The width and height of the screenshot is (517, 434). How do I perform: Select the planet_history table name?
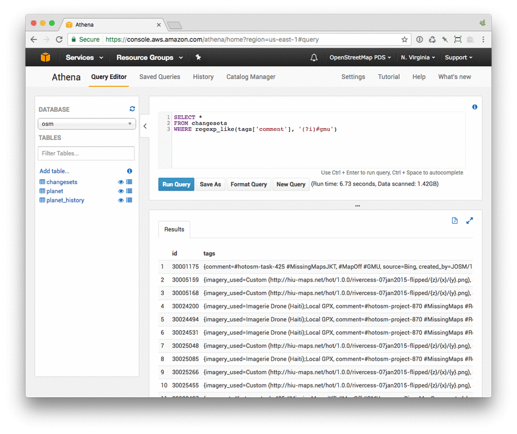[65, 200]
